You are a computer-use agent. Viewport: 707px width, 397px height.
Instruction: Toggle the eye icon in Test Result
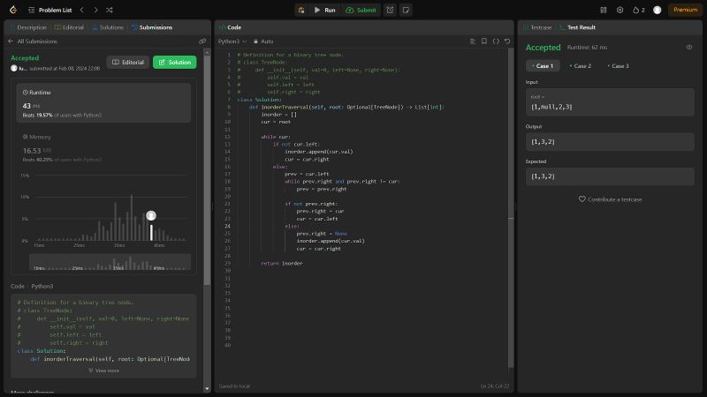689,48
